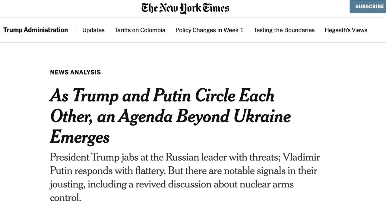Screen dimensions: 386x210
Task: Click The New York Times logo
Action: (x=185, y=8)
